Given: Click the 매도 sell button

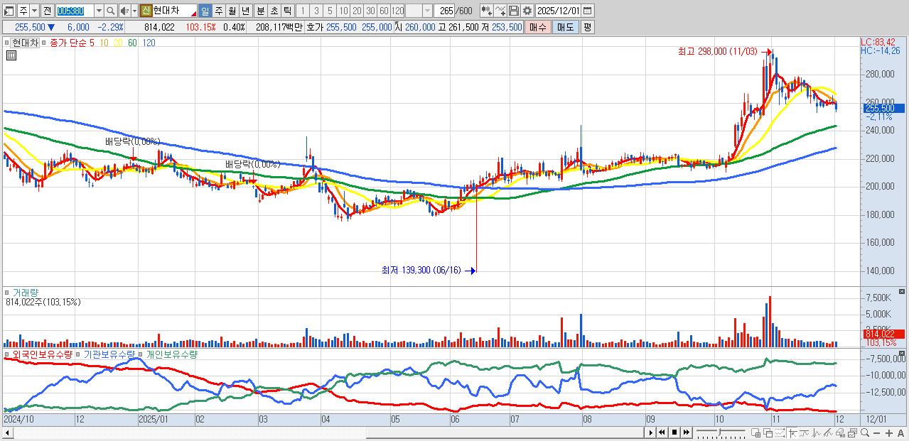Looking at the screenshot, I should pyautogui.click(x=566, y=27).
